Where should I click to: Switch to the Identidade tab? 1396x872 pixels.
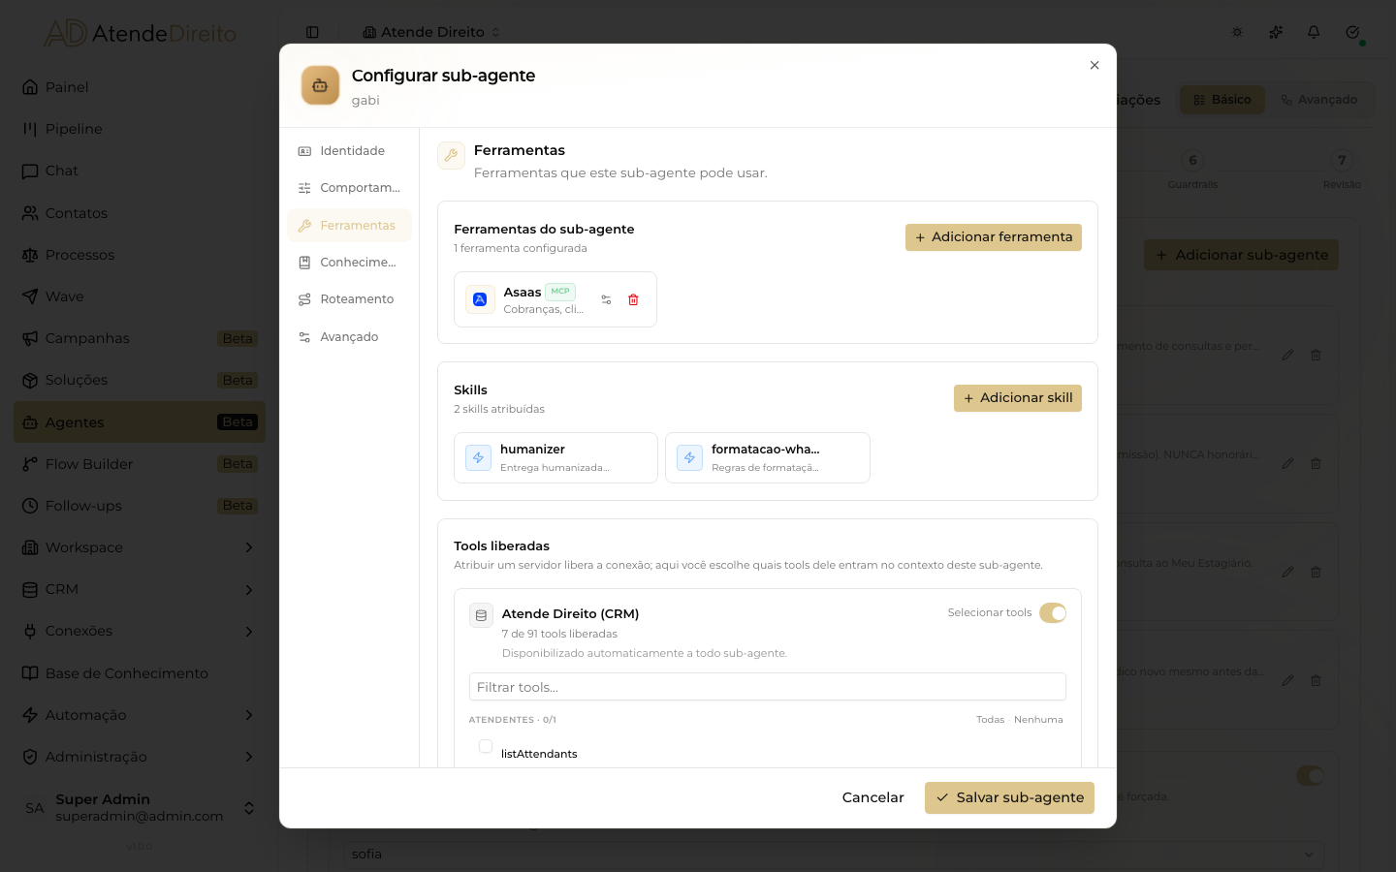(x=349, y=151)
